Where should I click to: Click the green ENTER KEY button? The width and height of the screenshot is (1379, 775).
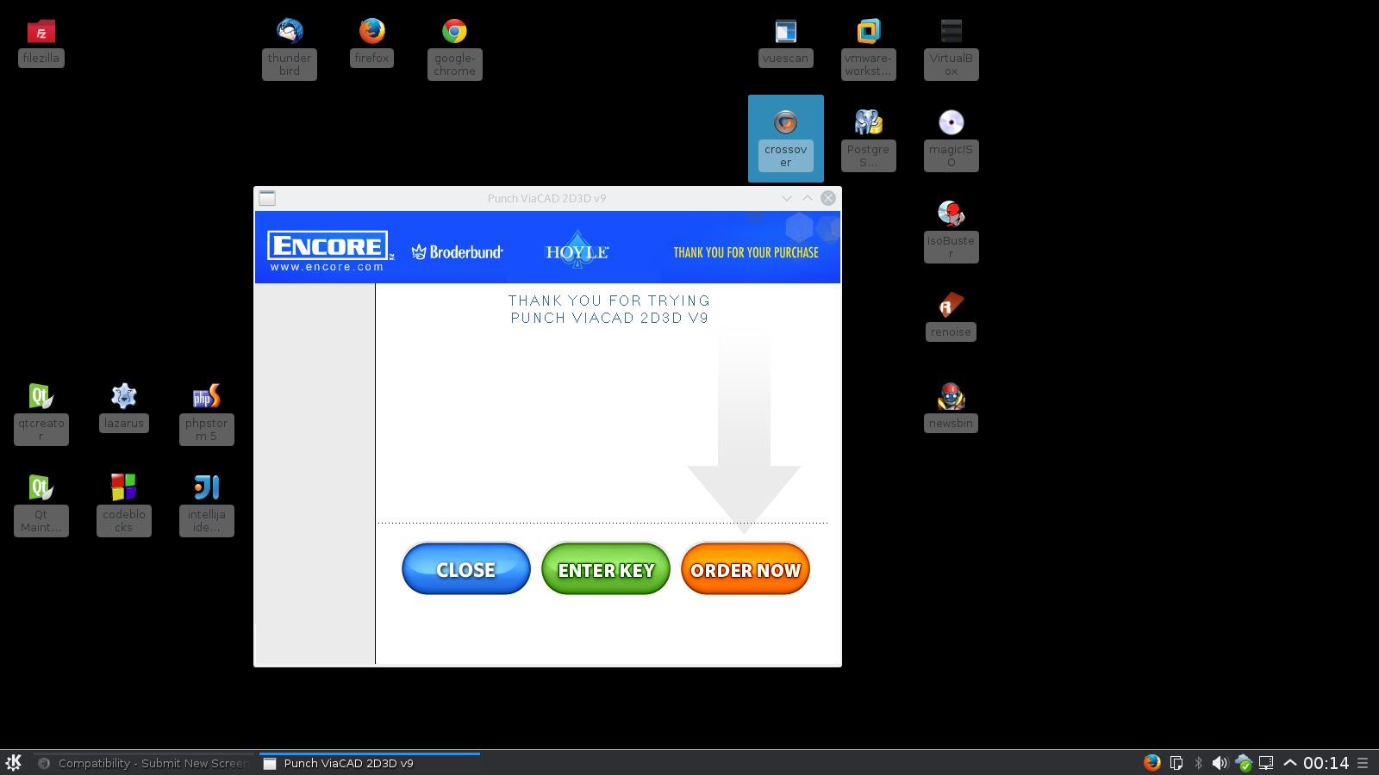pos(606,568)
